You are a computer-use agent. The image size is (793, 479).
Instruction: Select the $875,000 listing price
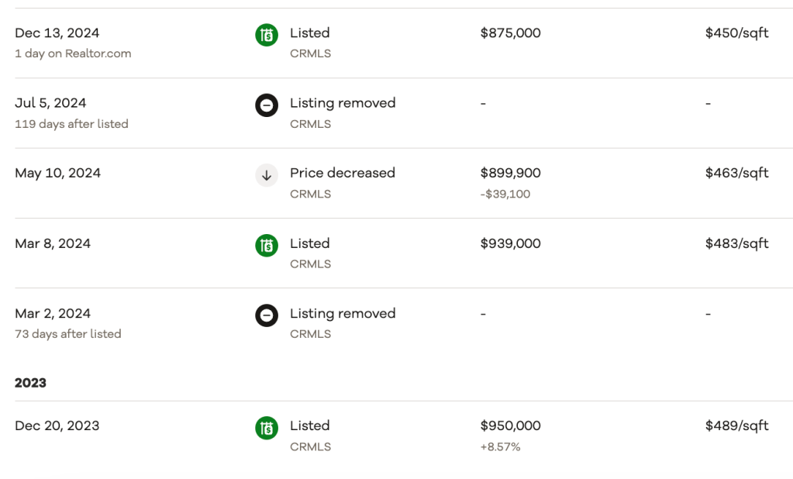510,33
